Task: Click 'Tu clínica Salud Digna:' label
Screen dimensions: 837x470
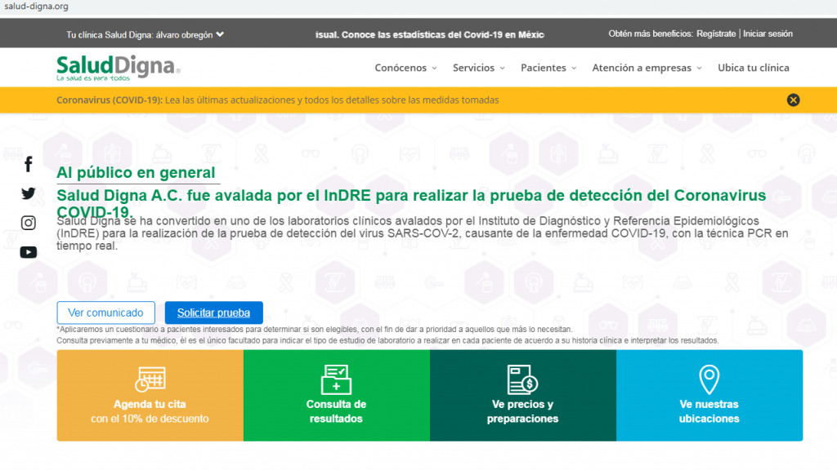Action: click(110, 34)
